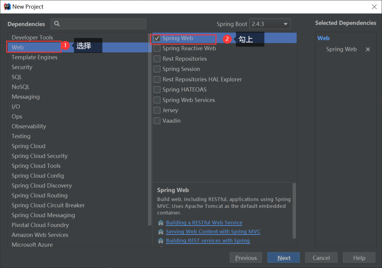
Task: Open Building a RESTful Web Service link
Action: 204,223
